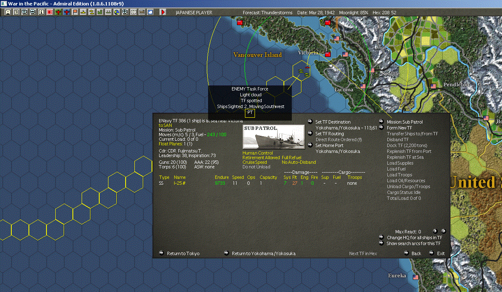The height and width of the screenshot is (292, 502).
Task: Click the PT label in enemy tooltip
Action: [x=250, y=113]
